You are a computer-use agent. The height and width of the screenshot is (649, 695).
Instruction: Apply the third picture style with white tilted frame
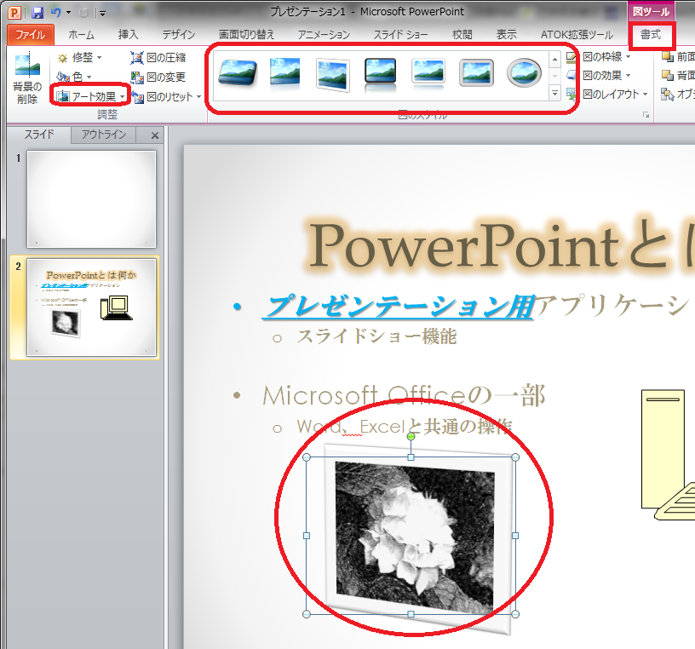(x=333, y=73)
